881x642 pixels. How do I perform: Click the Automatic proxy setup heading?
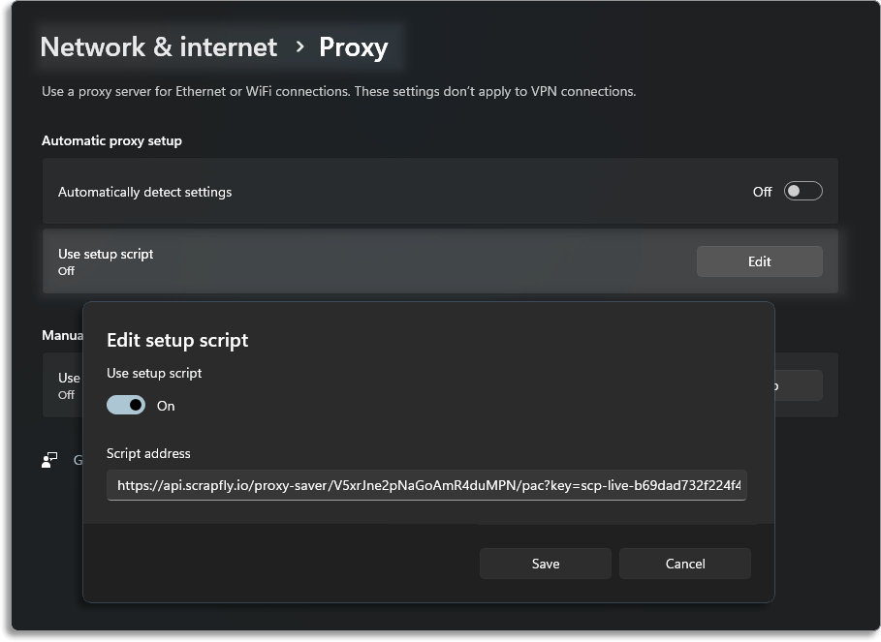click(x=112, y=140)
